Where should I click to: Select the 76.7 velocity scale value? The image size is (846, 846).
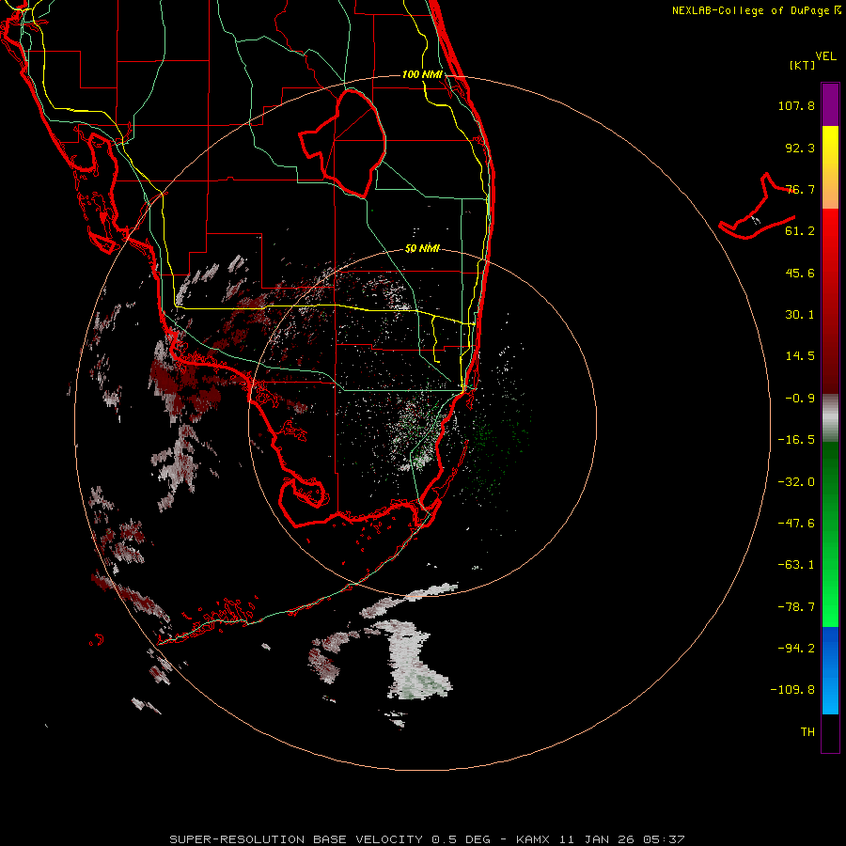point(800,189)
